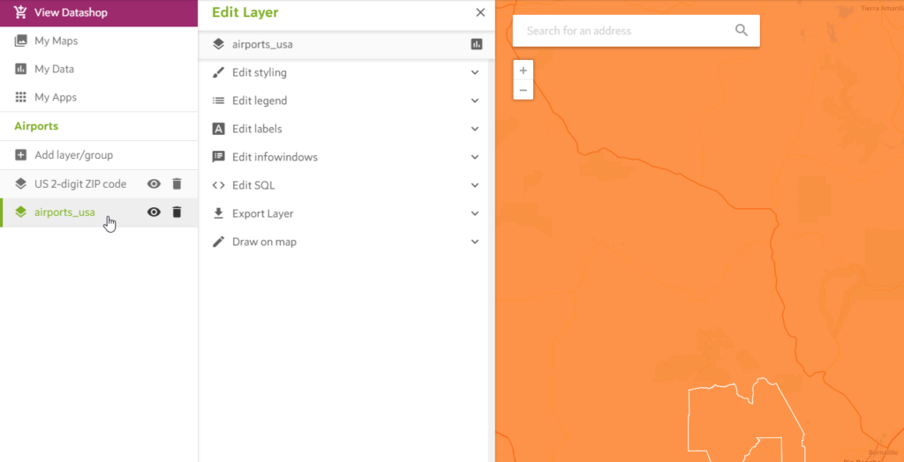Click the Search for an address field
904x462 pixels.
click(x=636, y=31)
